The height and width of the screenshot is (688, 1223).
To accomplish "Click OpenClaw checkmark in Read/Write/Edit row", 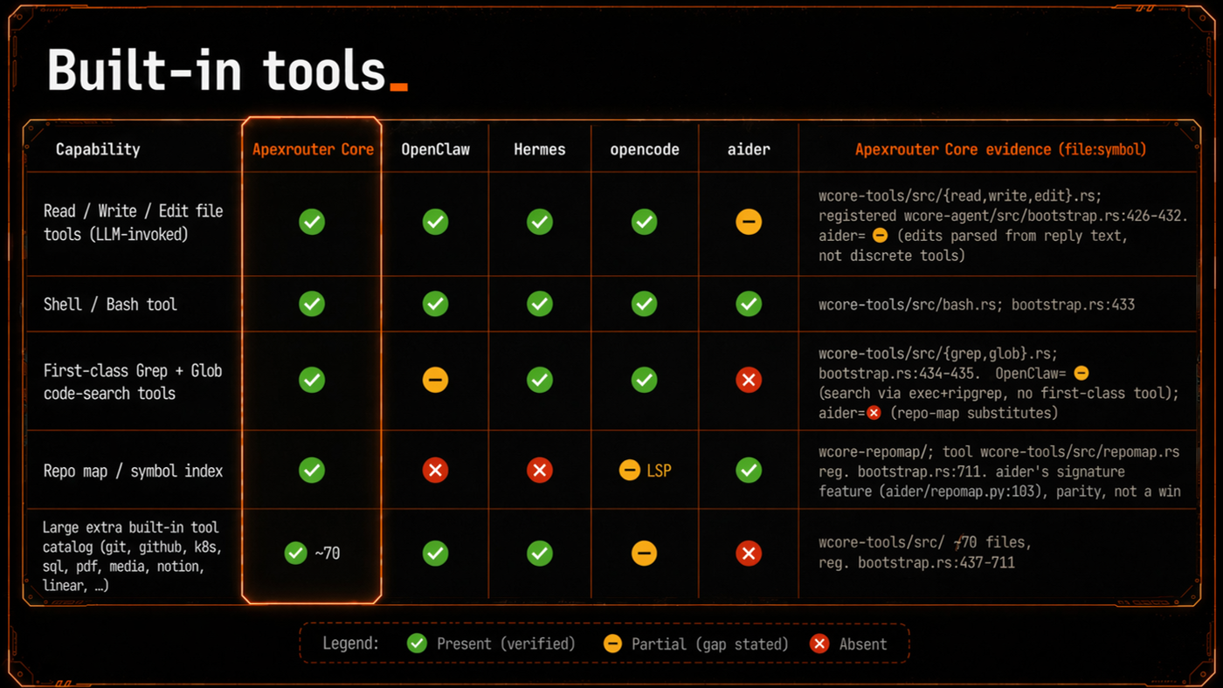I will tap(435, 222).
